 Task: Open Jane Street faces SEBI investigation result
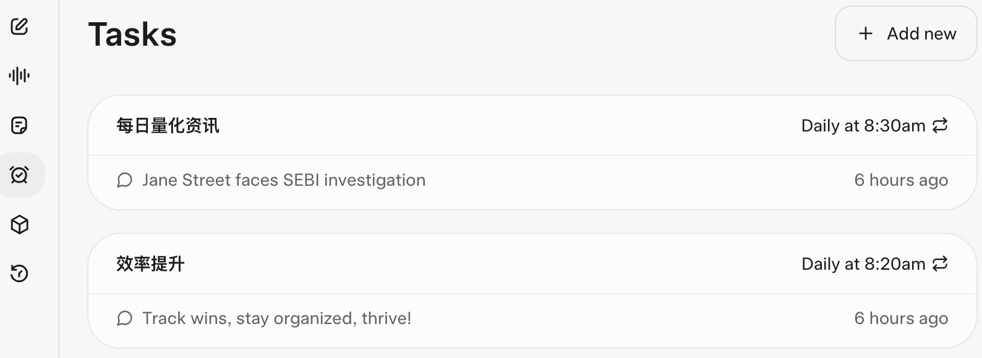tap(284, 180)
